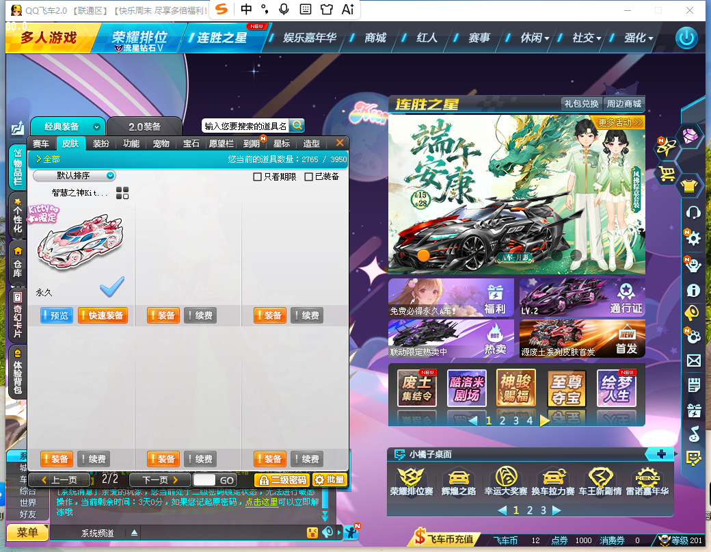This screenshot has width=711, height=552.
Task: Enable the 只看期限 checkbox
Action: tap(258, 177)
